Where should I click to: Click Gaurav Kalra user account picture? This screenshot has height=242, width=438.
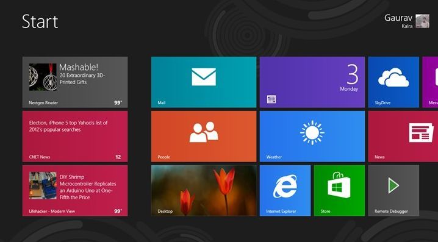(x=422, y=21)
